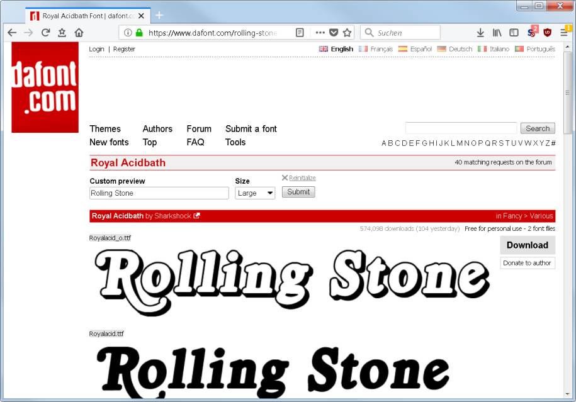The width and height of the screenshot is (576, 402).
Task: Show site information icon in address bar
Action: pos(127,33)
